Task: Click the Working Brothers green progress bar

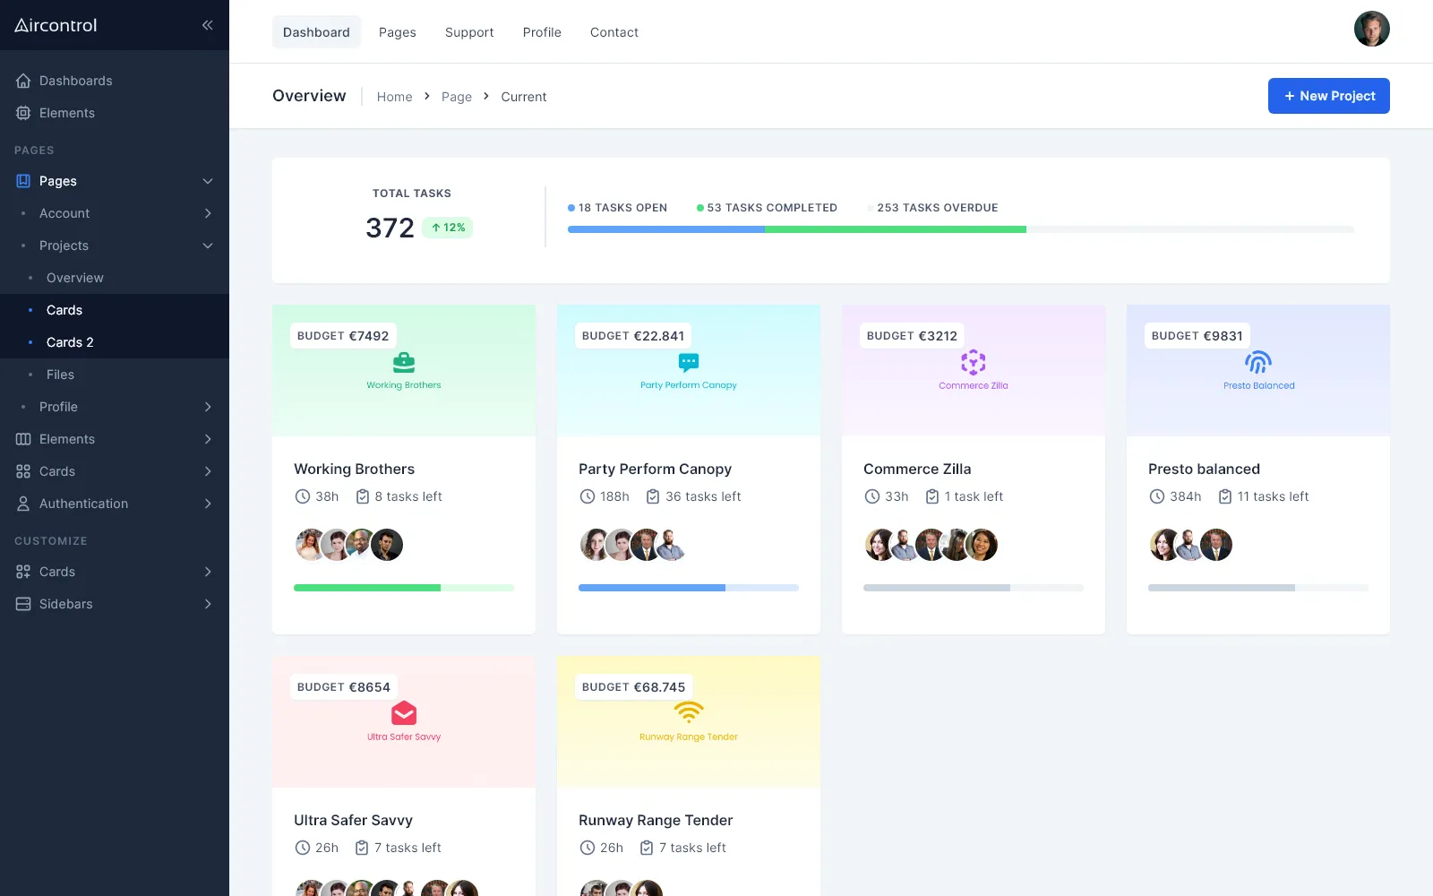Action: [404, 588]
